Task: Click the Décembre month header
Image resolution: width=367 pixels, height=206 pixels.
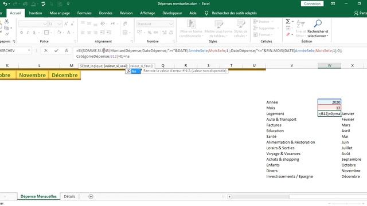Action: pyautogui.click(x=65, y=75)
